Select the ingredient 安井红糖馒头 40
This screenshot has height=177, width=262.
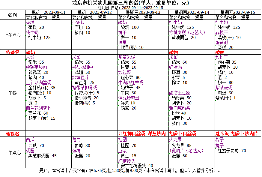pyautogui.click(x=137, y=166)
